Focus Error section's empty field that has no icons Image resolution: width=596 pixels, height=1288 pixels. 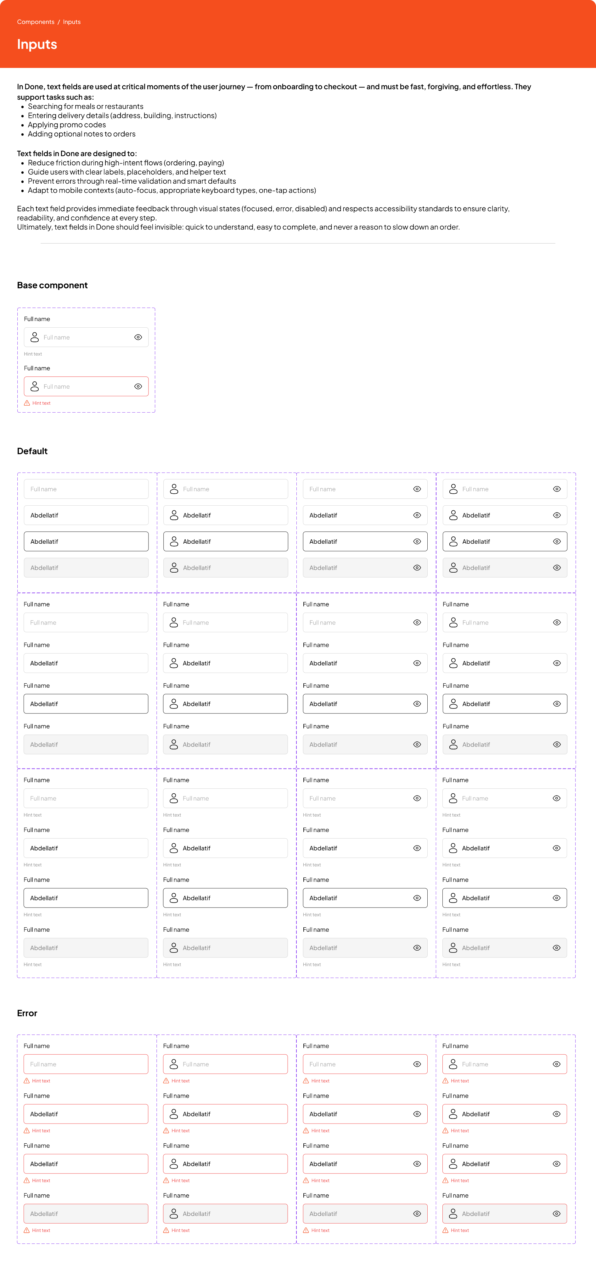(x=86, y=1064)
